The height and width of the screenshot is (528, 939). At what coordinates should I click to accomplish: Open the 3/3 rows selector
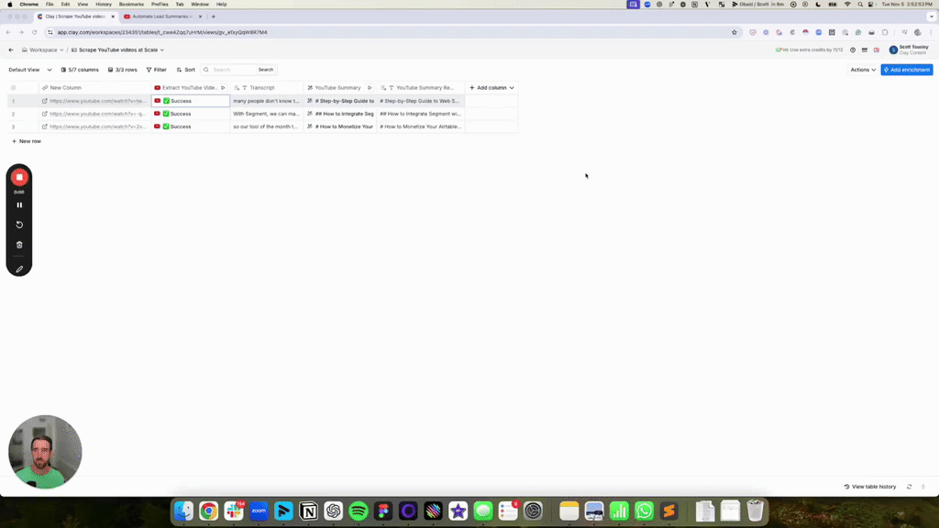[x=123, y=70]
